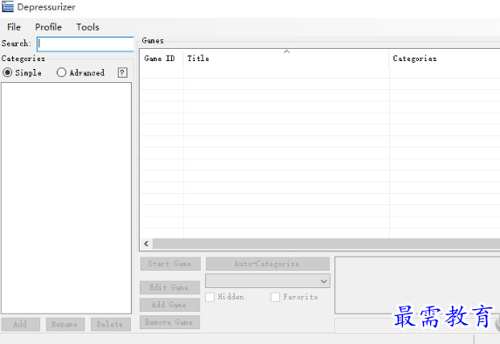Click the Delete category button
Viewport: 500px width, 344px height.
tap(111, 324)
